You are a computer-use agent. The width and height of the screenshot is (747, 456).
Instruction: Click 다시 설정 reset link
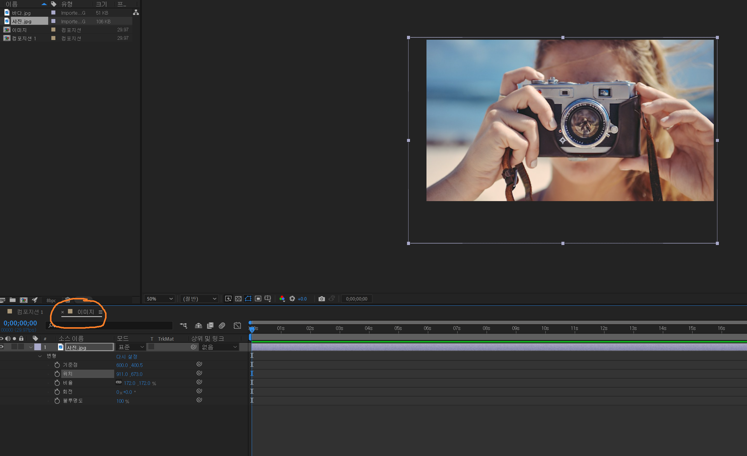tap(127, 356)
